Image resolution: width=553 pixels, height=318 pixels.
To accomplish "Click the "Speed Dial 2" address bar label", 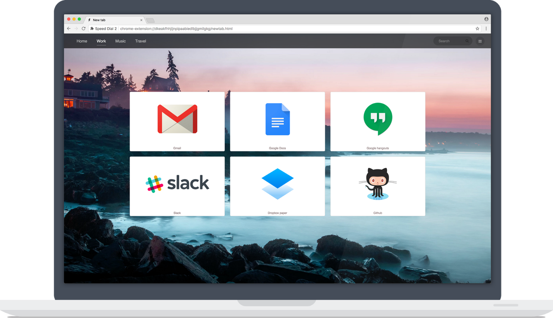I will (106, 29).
